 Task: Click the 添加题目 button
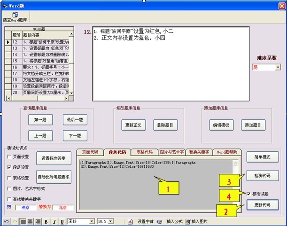click(x=253, y=125)
